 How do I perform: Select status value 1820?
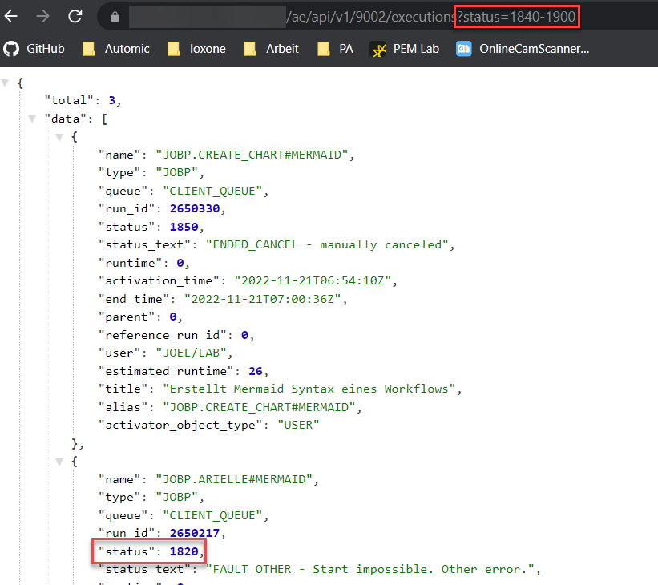184,551
